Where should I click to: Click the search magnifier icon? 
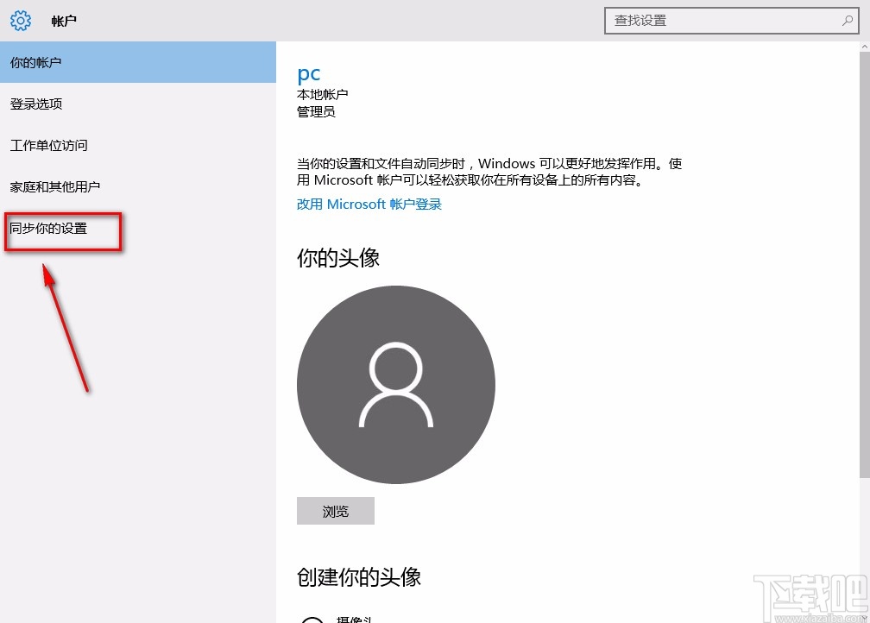[x=847, y=20]
